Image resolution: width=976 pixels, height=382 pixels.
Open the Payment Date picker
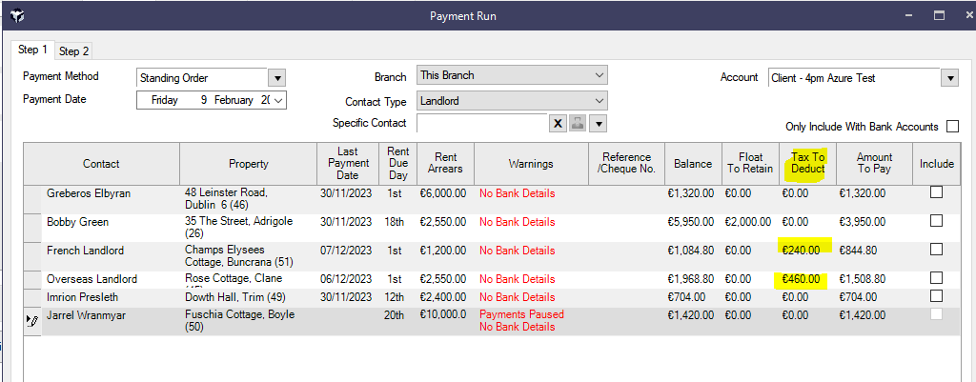pyautogui.click(x=278, y=100)
